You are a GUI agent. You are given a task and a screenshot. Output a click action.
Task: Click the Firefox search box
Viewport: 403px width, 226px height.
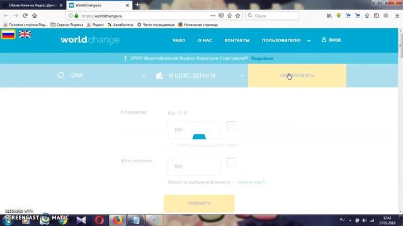pyautogui.click(x=272, y=16)
